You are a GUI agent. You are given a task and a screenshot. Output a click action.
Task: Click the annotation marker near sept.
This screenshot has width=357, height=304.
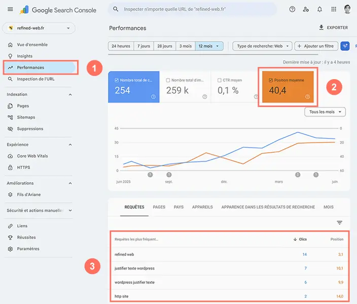(x=169, y=175)
